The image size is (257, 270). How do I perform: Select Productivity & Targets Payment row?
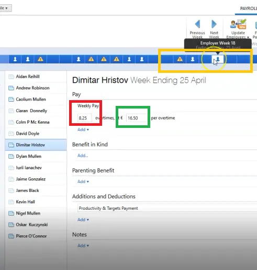pos(167,208)
